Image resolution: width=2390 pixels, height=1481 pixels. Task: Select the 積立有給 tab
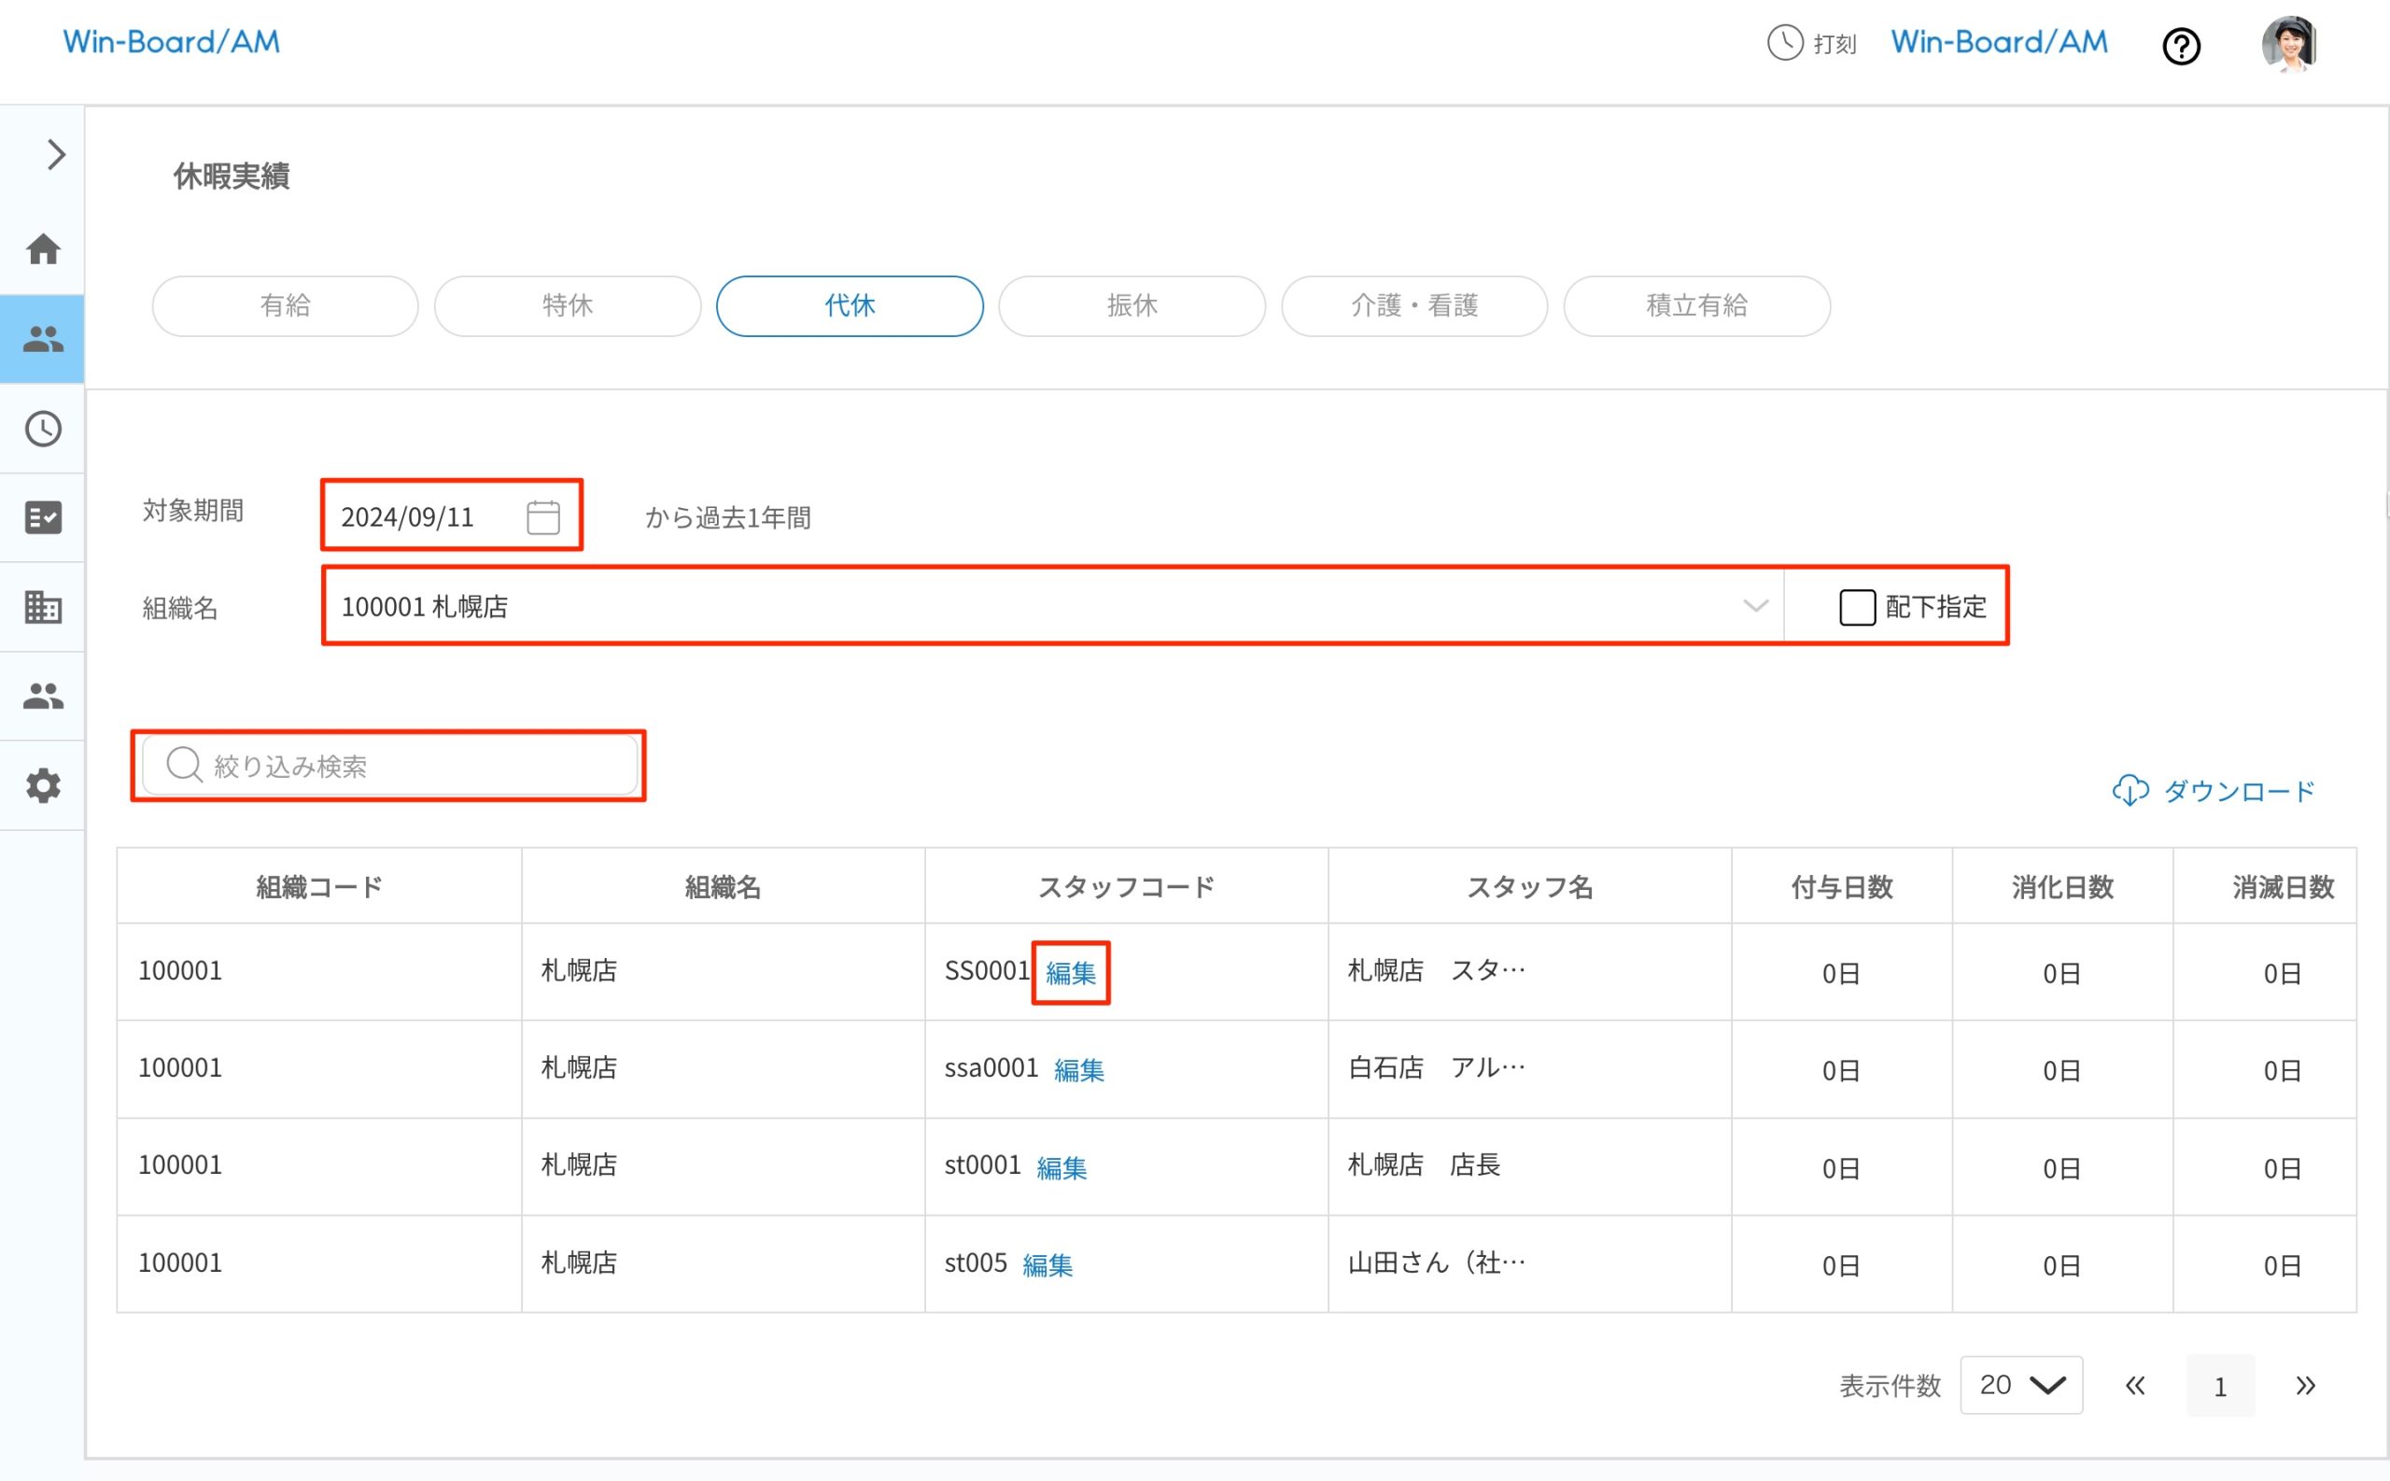tap(1695, 305)
